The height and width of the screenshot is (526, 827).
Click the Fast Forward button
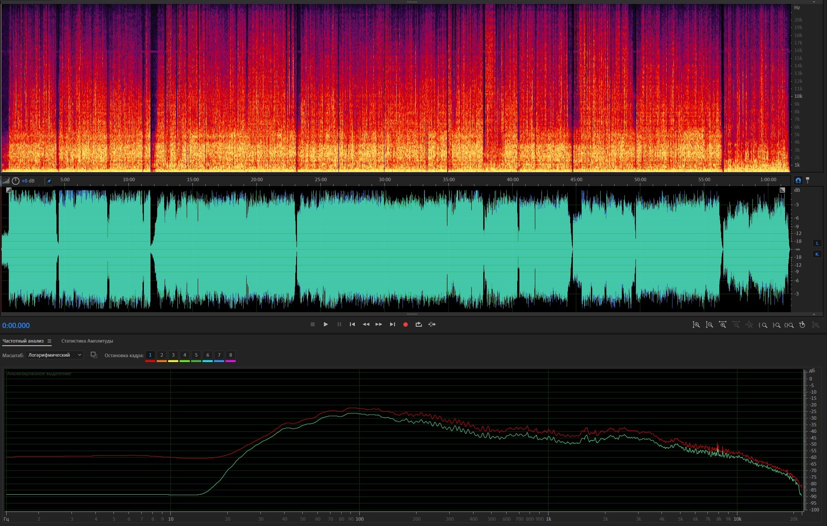coord(379,325)
